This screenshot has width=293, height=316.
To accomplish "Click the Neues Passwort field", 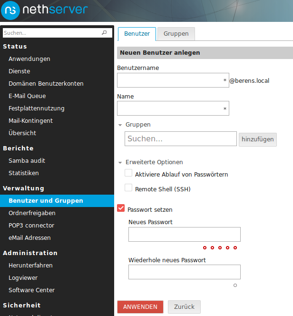I will pyautogui.click(x=184, y=235).
